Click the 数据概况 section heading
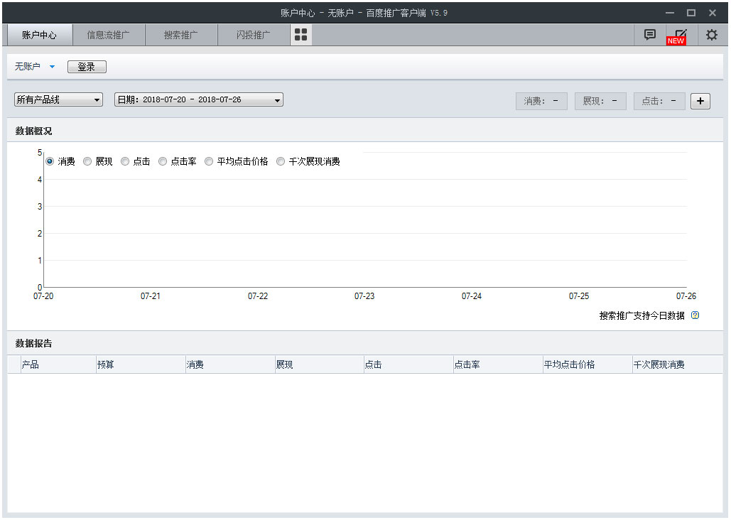731x520 pixels. (x=33, y=131)
